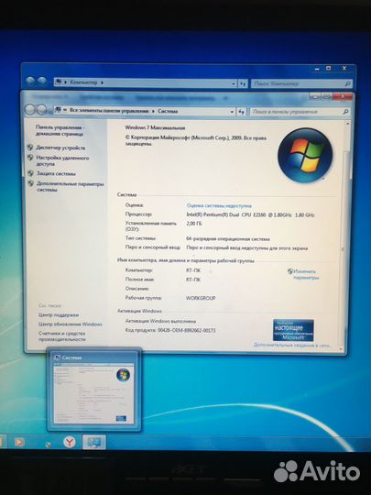Click Изменить параметры link
Screen dimensions: 371x495
click(x=306, y=275)
